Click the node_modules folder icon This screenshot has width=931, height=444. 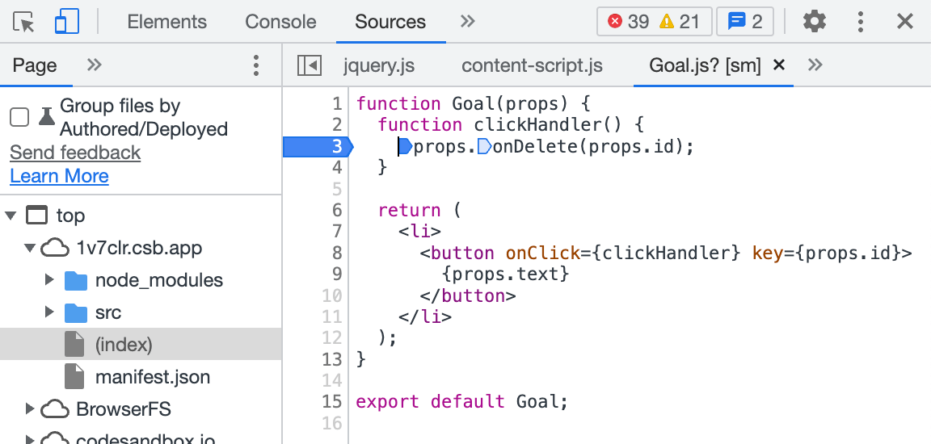(76, 280)
